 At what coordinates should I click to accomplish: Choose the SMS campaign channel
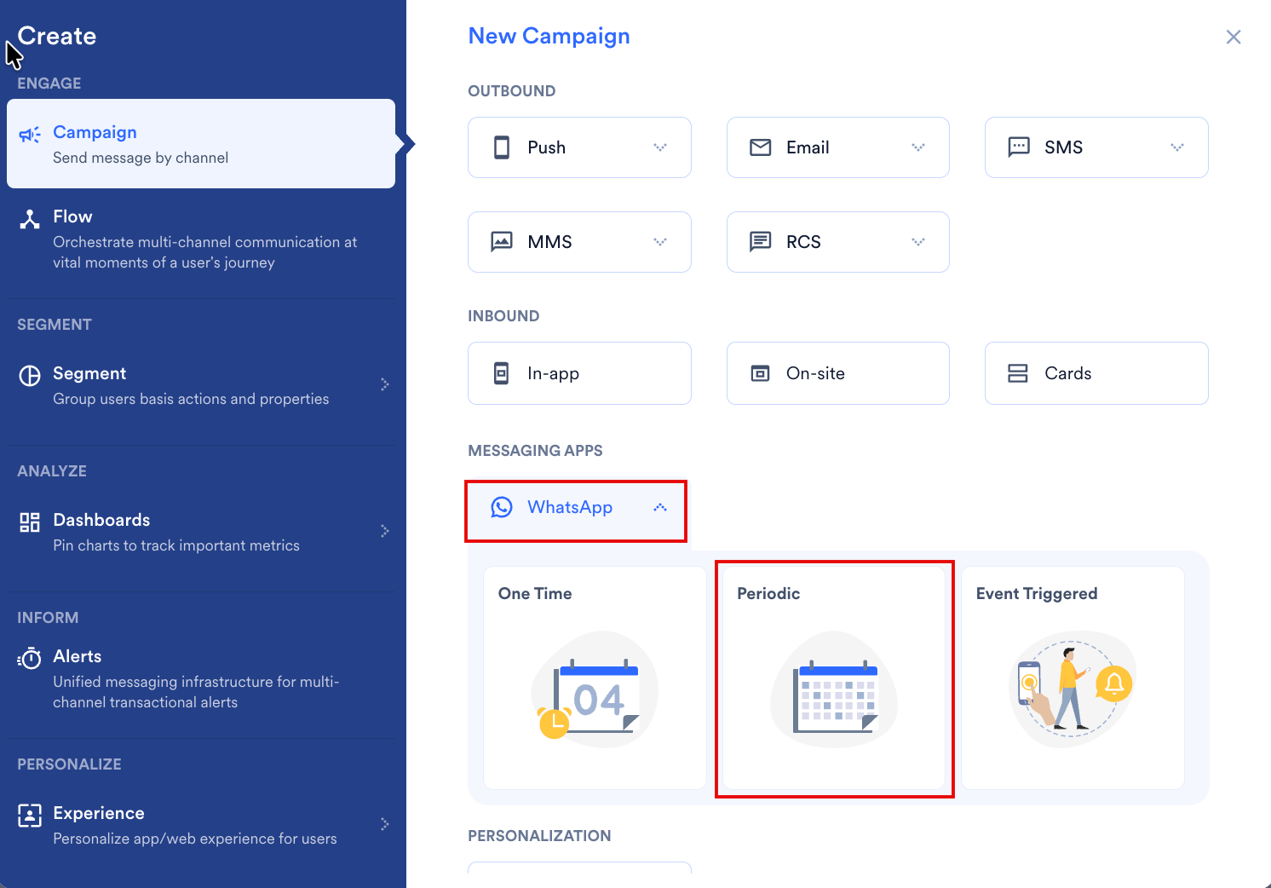pyautogui.click(x=1096, y=147)
